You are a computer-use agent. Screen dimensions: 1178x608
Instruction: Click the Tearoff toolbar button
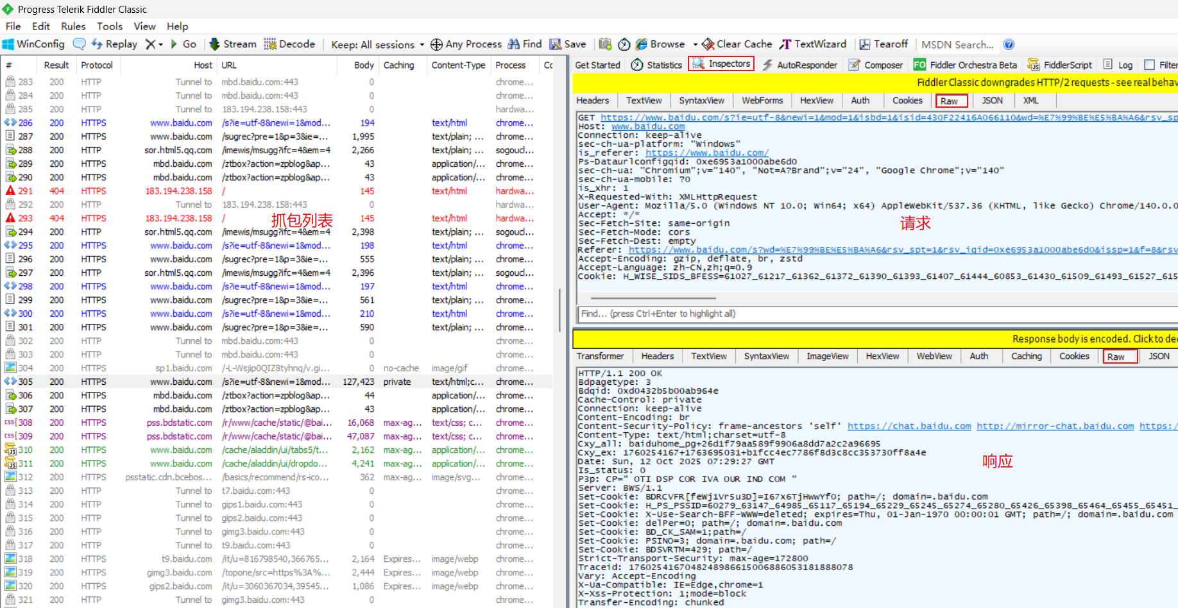coord(883,44)
